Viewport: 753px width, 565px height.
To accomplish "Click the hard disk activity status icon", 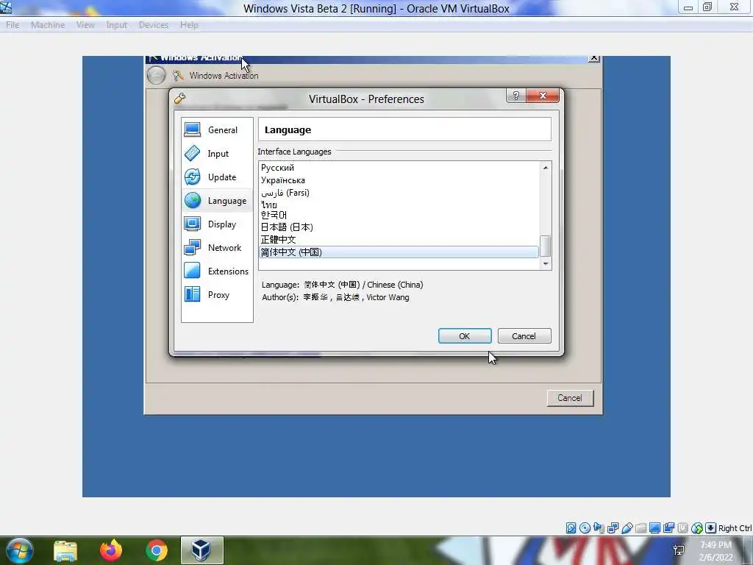I will click(571, 528).
